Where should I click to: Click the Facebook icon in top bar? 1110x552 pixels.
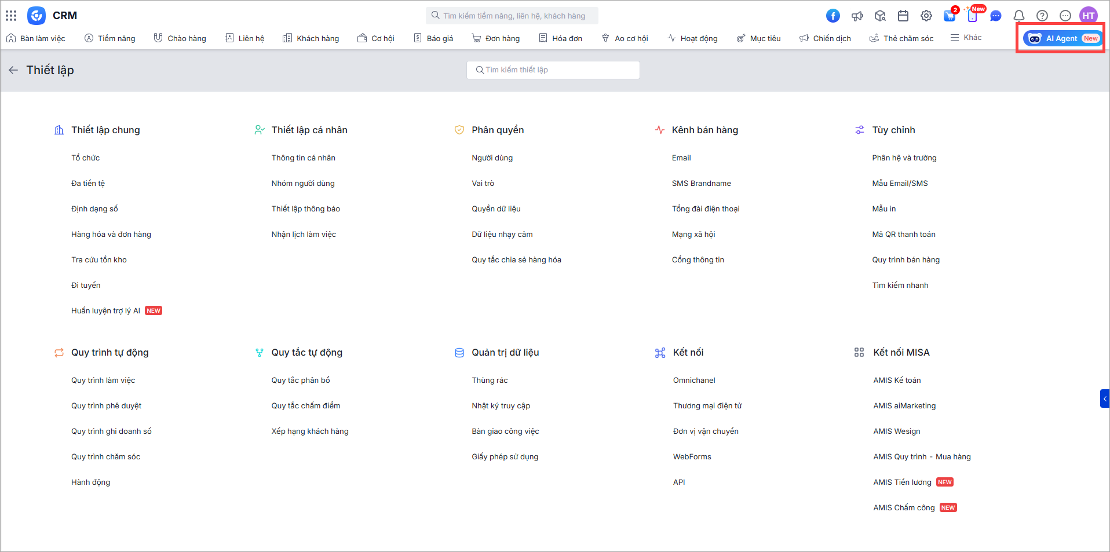click(832, 16)
